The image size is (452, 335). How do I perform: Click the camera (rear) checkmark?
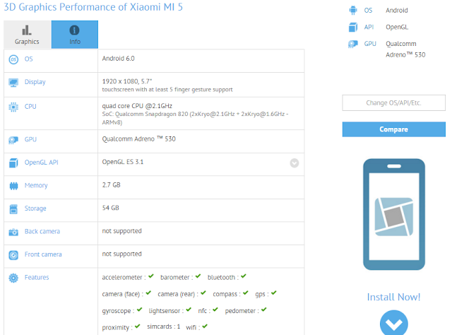click(203, 293)
